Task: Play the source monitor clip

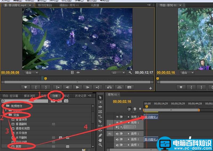Action: click(77, 87)
